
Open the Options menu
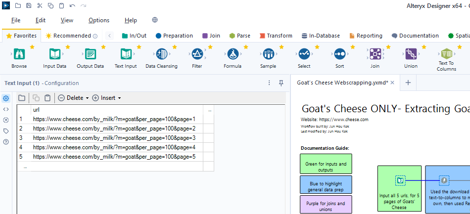(x=99, y=20)
